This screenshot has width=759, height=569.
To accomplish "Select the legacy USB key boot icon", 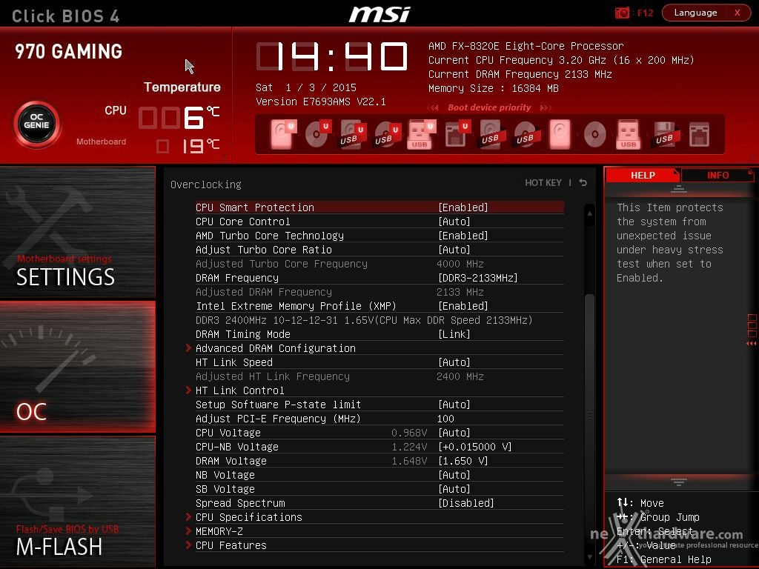I will [629, 133].
